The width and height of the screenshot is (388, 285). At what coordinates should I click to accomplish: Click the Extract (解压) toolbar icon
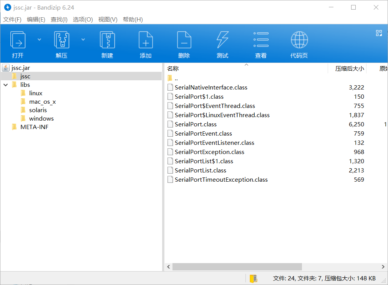pyautogui.click(x=61, y=40)
